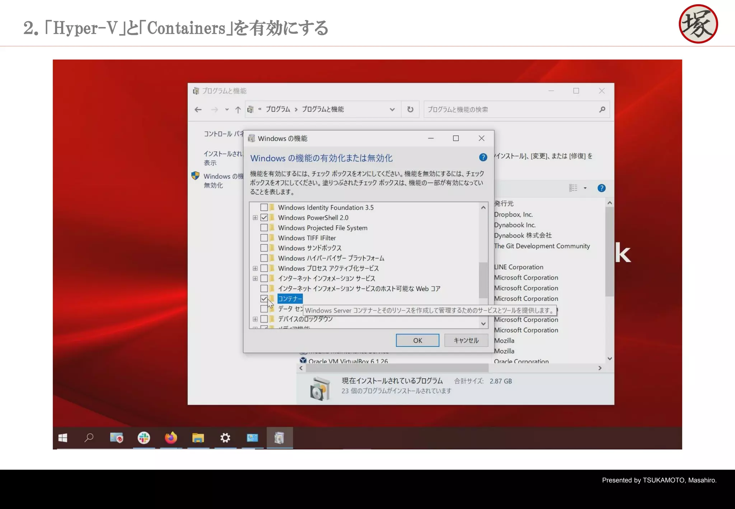Click インストールされた更新 sidebar link

(x=223, y=158)
